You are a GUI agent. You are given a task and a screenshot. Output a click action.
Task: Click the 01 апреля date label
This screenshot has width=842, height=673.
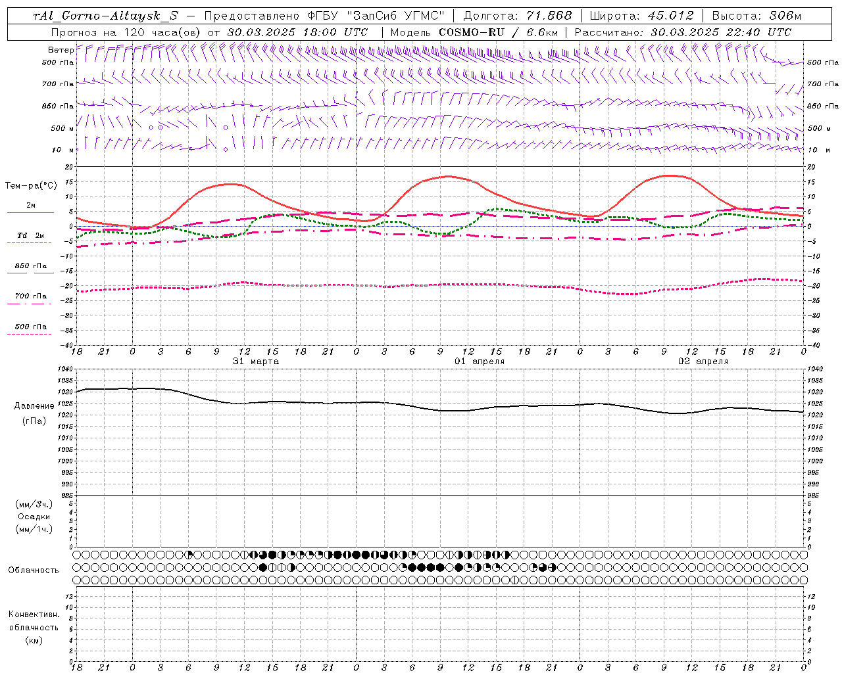[x=480, y=361]
